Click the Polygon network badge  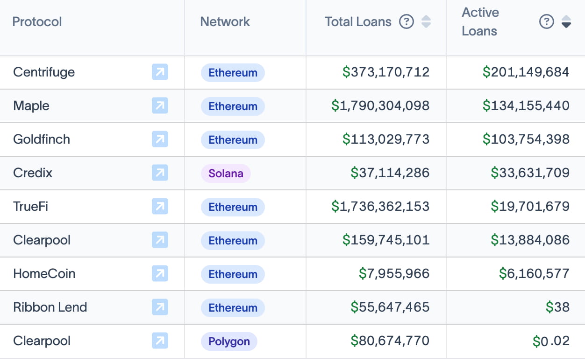229,341
